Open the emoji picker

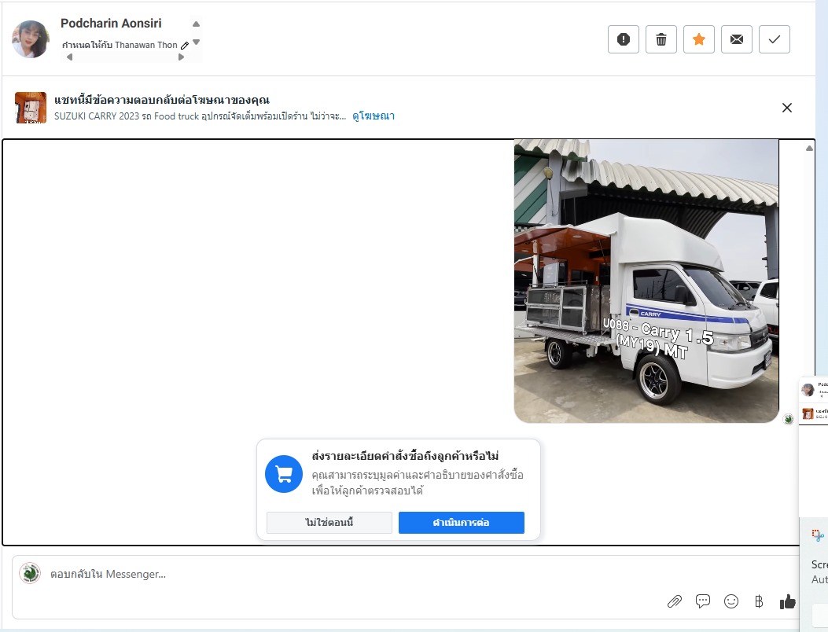[x=730, y=601]
